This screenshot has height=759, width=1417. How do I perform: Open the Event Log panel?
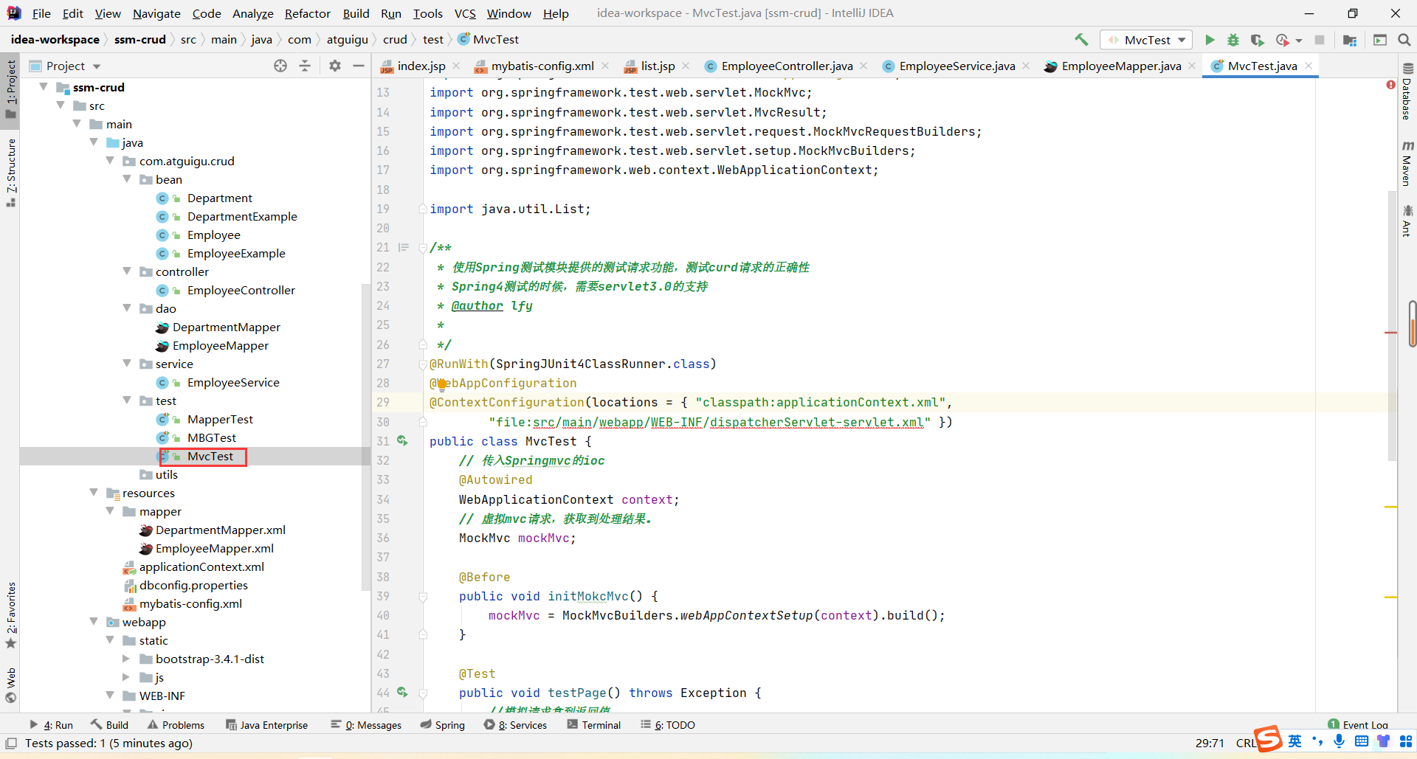click(x=1358, y=725)
